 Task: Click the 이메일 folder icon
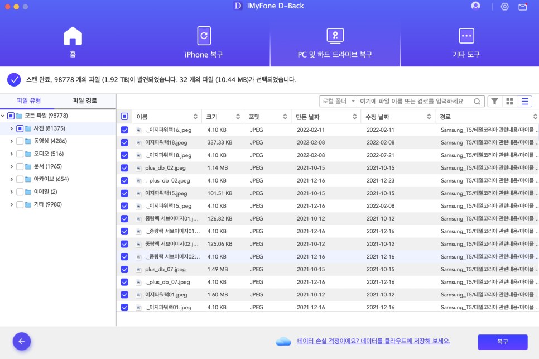pos(28,192)
